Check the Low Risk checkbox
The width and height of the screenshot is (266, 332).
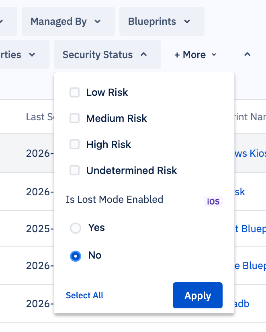point(74,92)
